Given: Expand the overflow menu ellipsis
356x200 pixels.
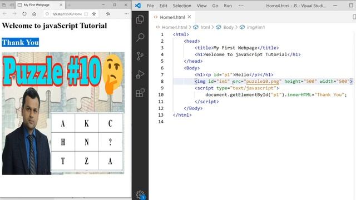Looking at the screenshot, I should pos(241,6).
